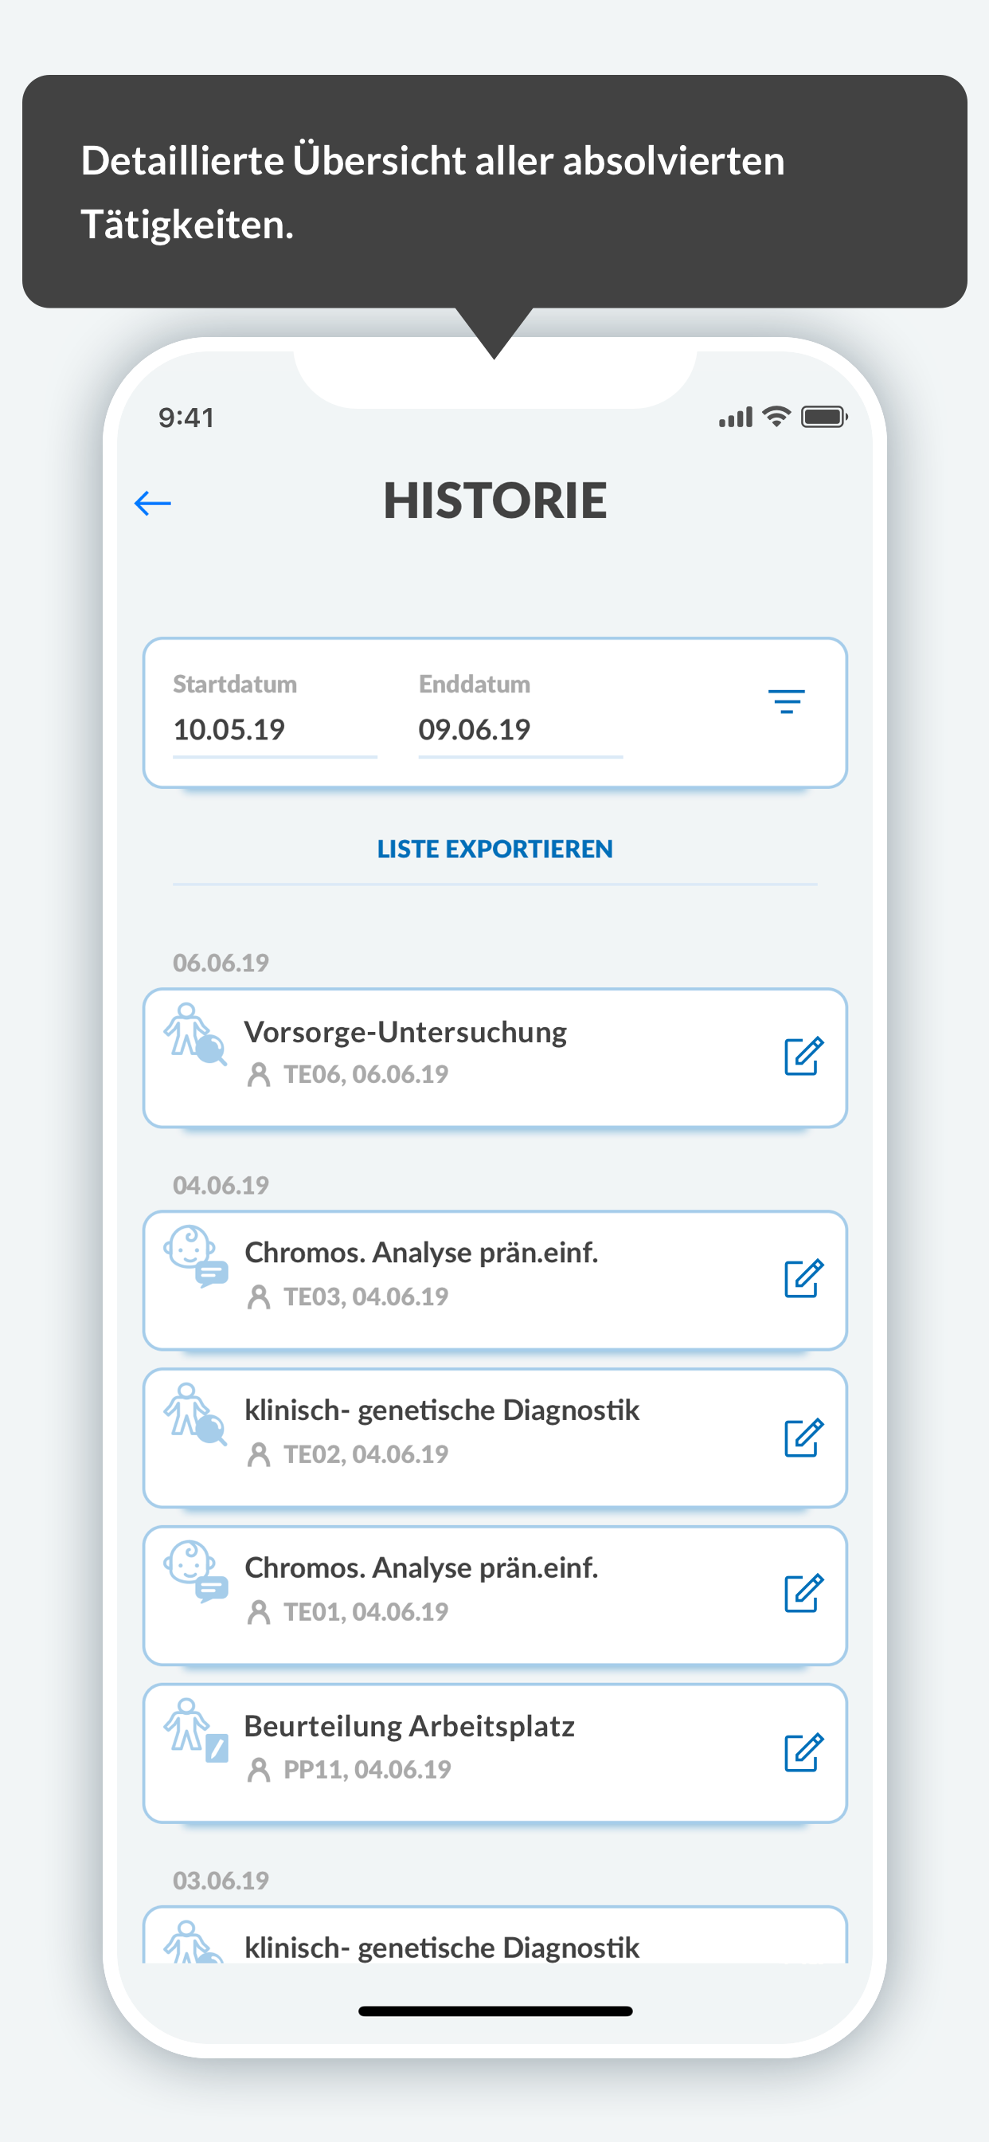Tap the Wi-Fi status icon
The height and width of the screenshot is (2142, 989).
[x=776, y=417]
